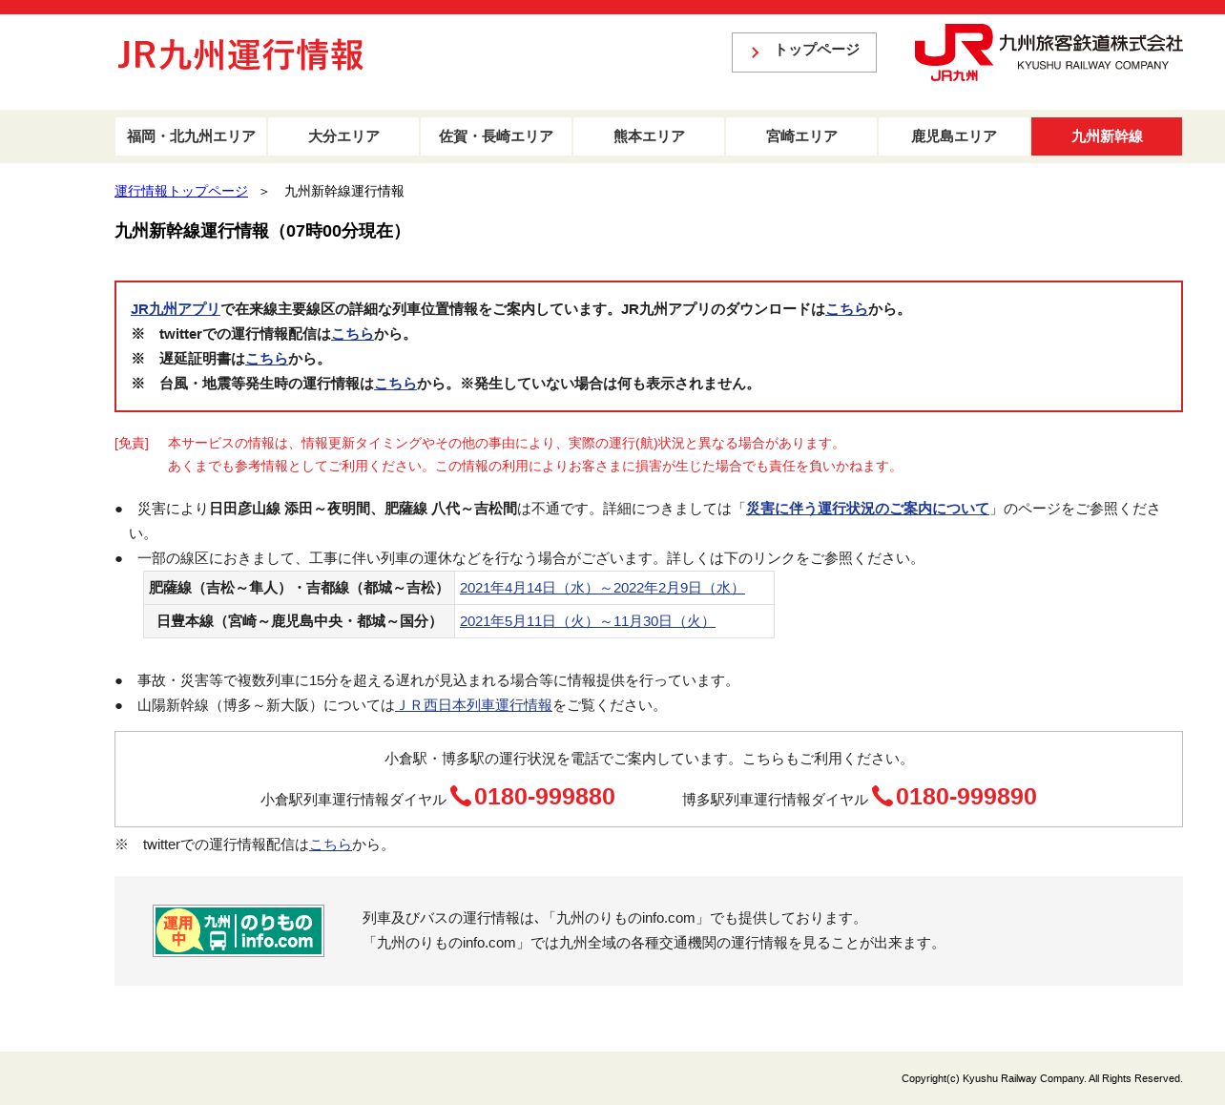Click the 博多駅列車運行情報ダイヤル label
The width and height of the screenshot is (1225, 1105).
click(775, 800)
